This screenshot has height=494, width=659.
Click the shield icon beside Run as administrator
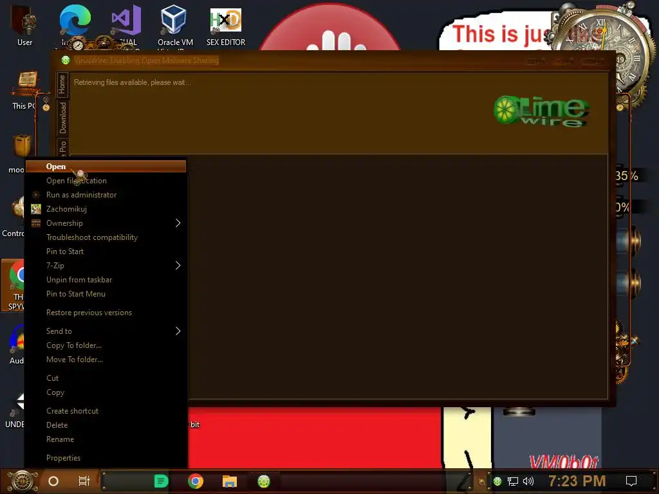point(36,194)
